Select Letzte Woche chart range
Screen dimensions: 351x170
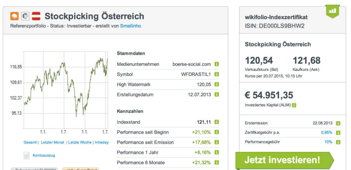pyautogui.click(x=80, y=142)
